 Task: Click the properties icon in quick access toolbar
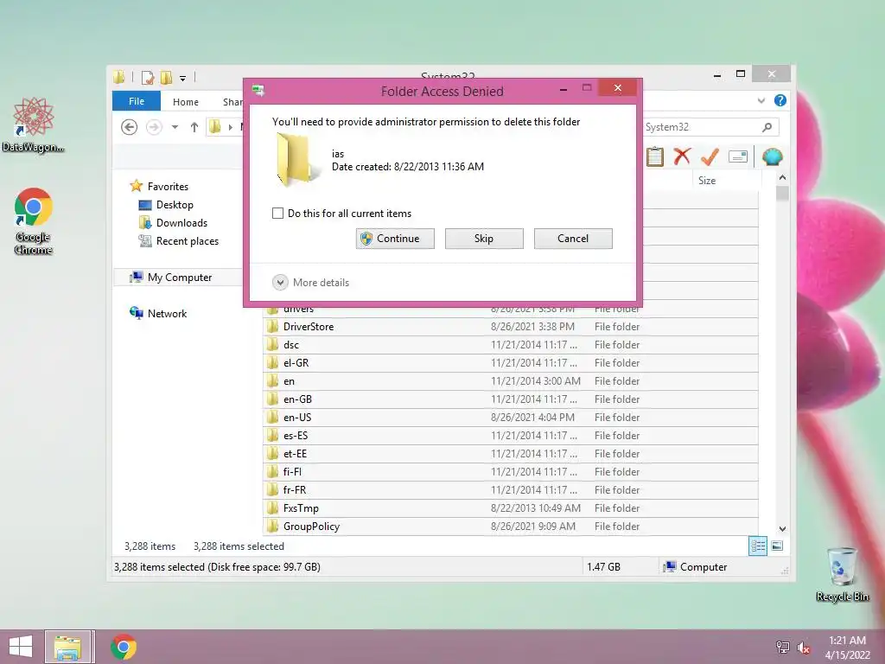tap(148, 77)
